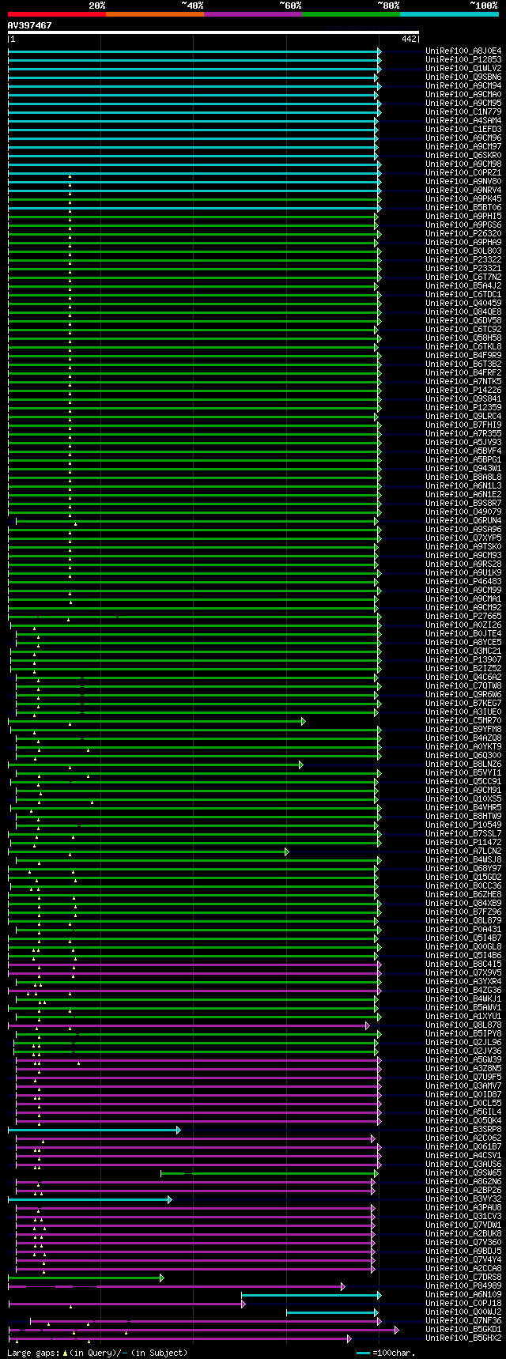Click the UniRef100_O49079 label
506x1359 pixels.
point(463,512)
